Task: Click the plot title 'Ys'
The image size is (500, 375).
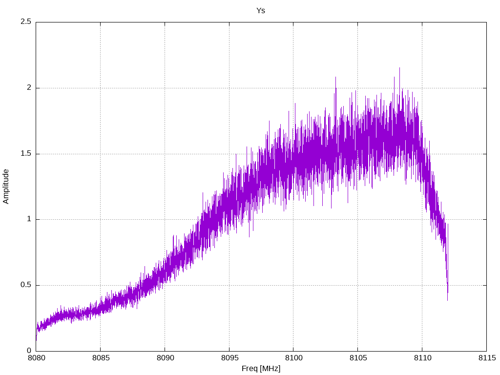Action: click(x=261, y=11)
